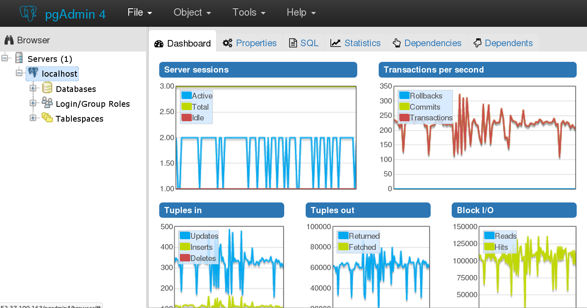
Task: Click the pgadmin4 browser link at bottom left
Action: 50,306
